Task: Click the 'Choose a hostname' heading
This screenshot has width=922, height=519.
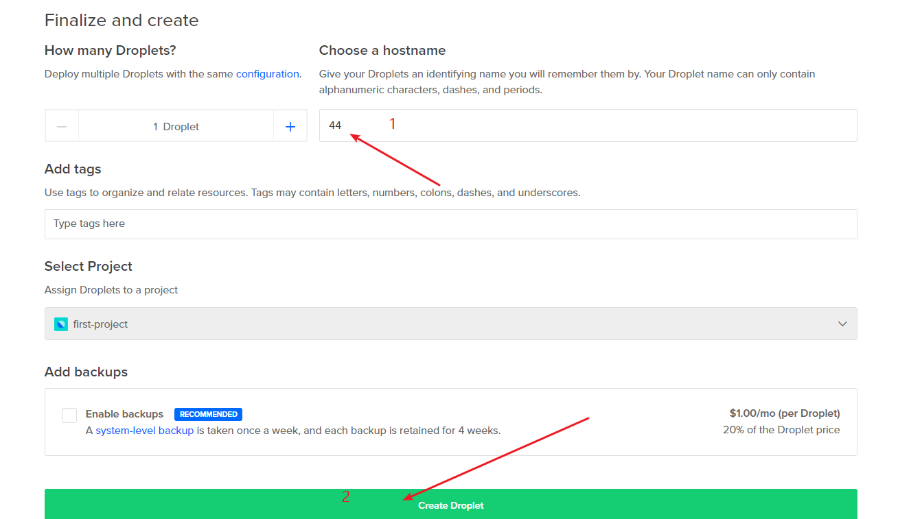Action: 382,51
